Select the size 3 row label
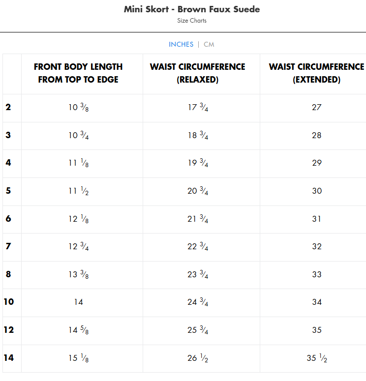 [x=8, y=135]
